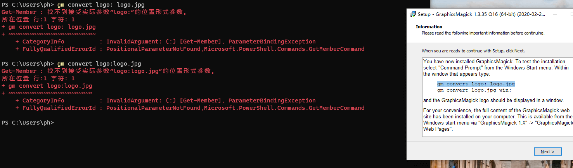Click Next to continue the setup
The image size is (573, 168).
point(547,152)
